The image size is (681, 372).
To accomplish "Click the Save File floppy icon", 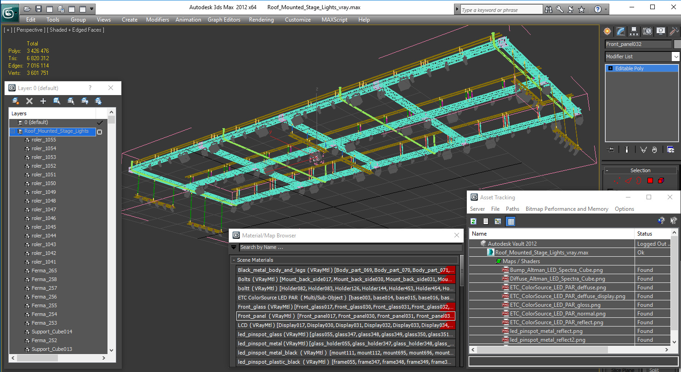I will click(39, 9).
